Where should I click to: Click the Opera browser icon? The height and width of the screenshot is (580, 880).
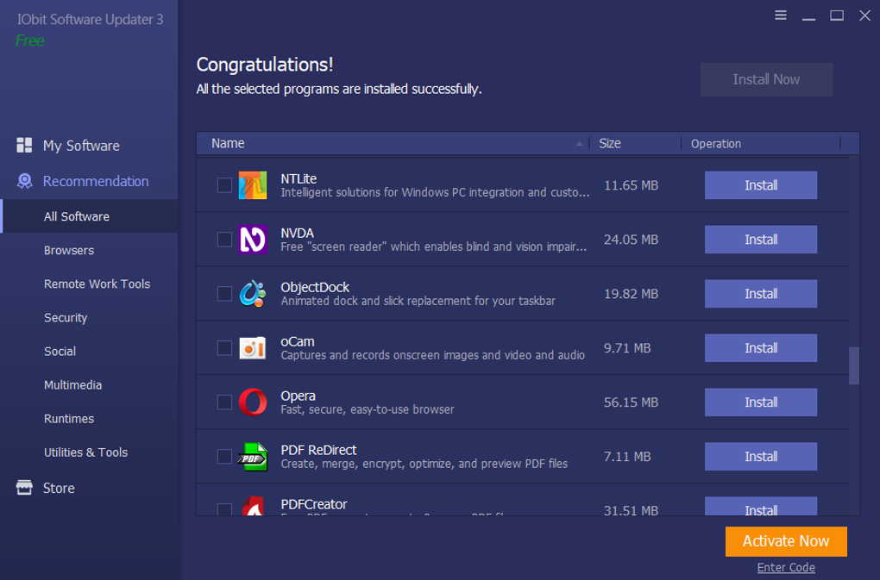pyautogui.click(x=253, y=402)
